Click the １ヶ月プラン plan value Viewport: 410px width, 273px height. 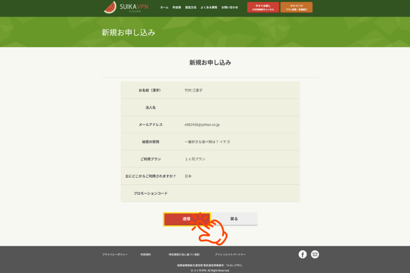coord(195,159)
